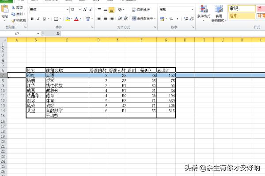Click the font color red A icon
The height and width of the screenshot is (176, 265).
click(x=76, y=18)
